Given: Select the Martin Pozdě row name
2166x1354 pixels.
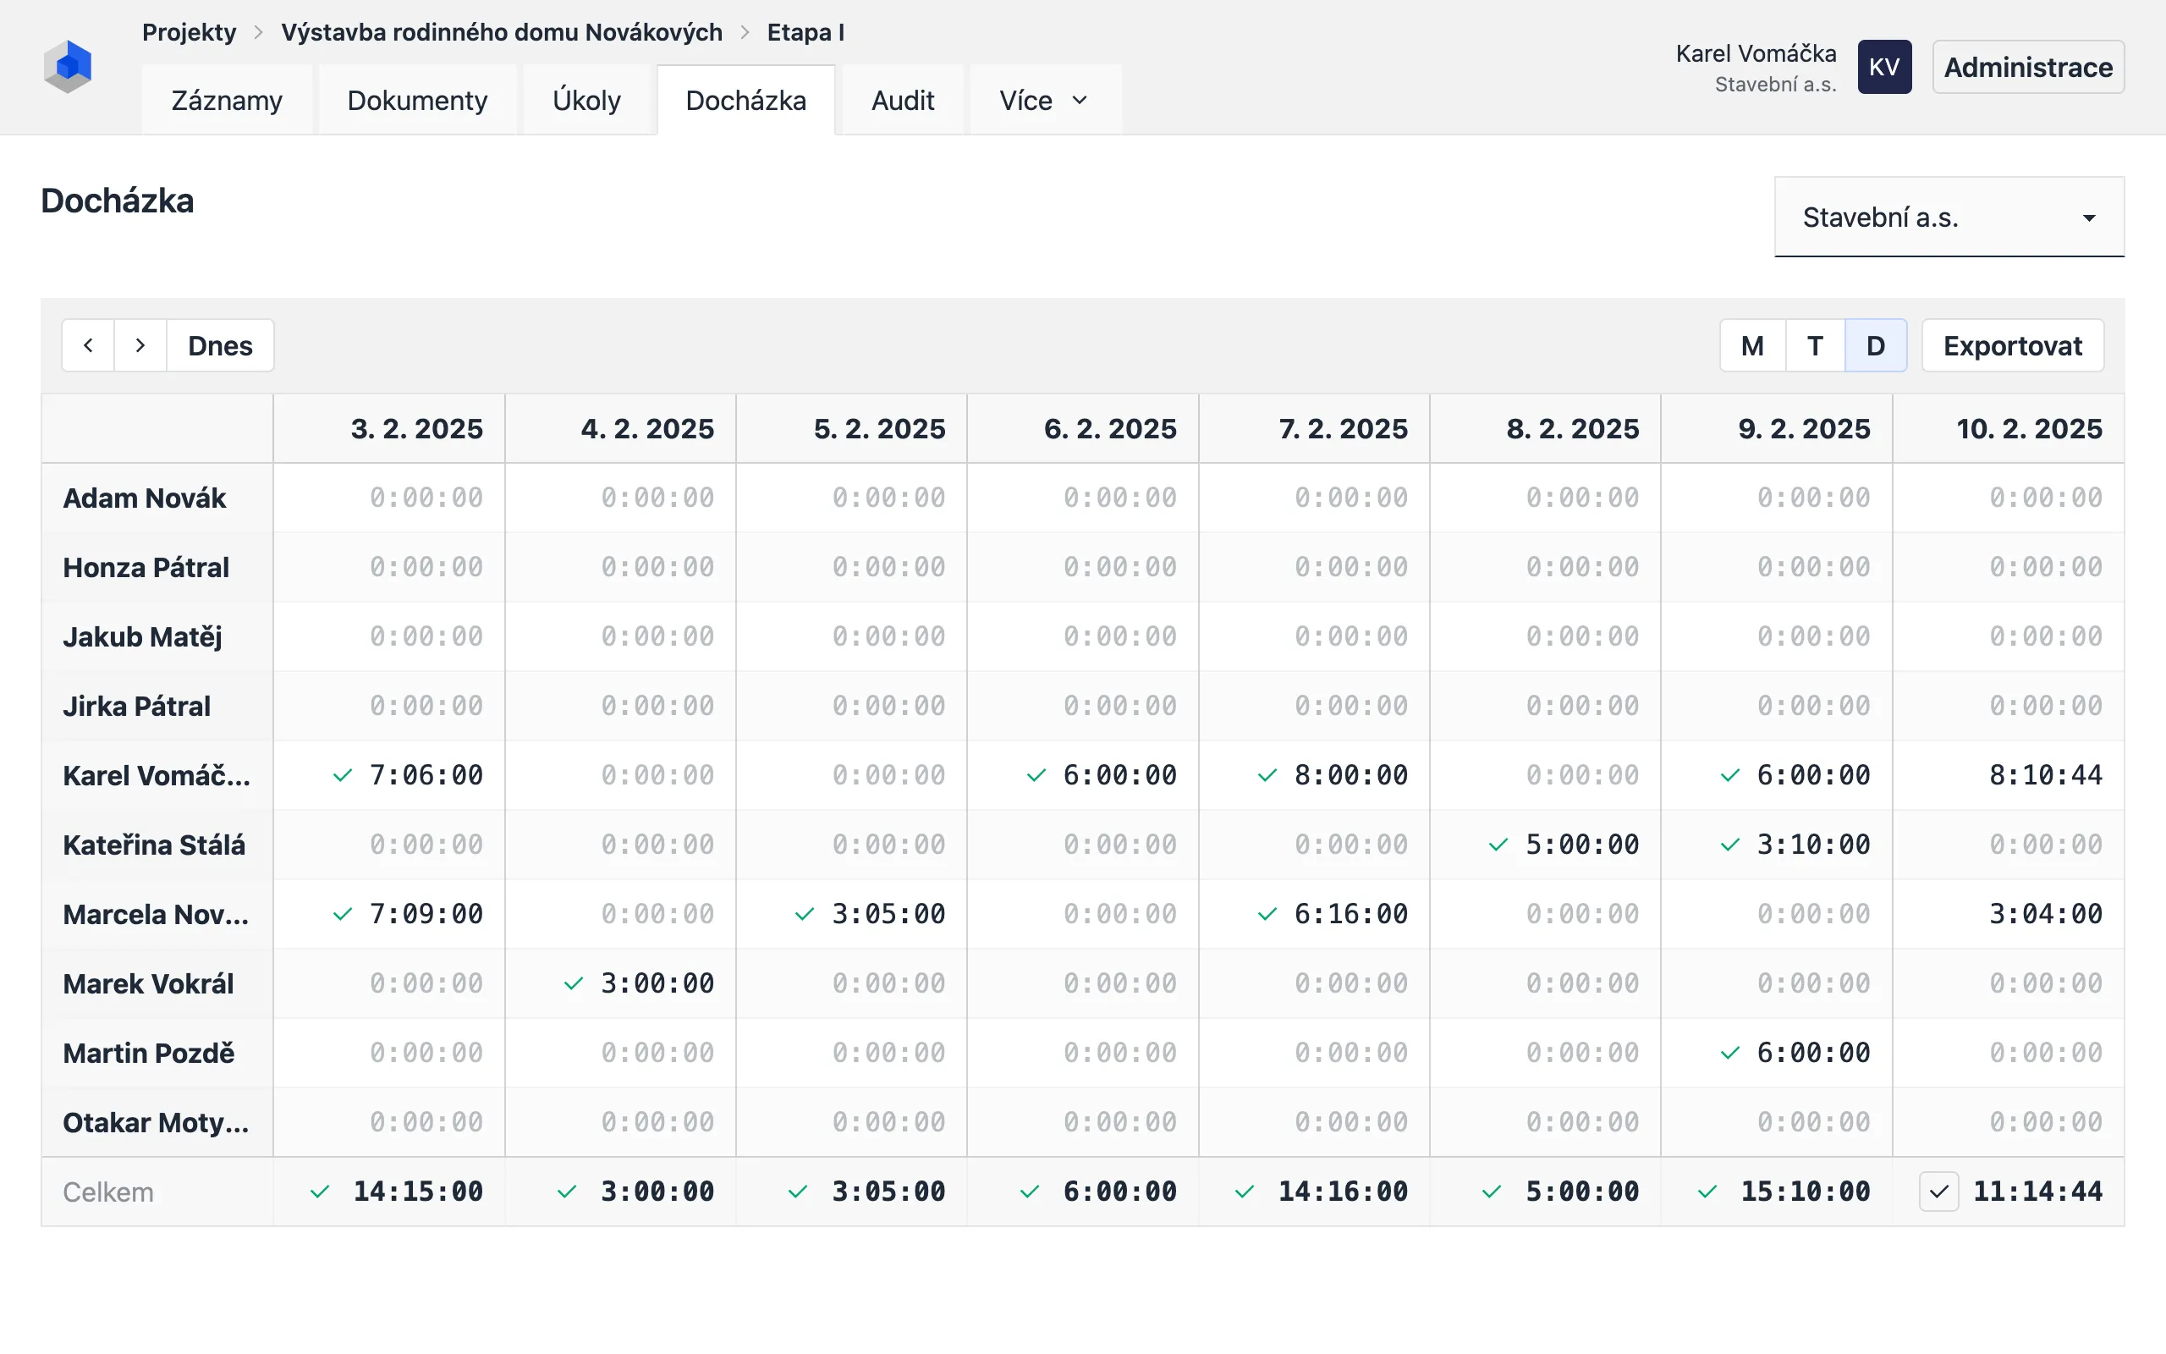Looking at the screenshot, I should 149,1053.
